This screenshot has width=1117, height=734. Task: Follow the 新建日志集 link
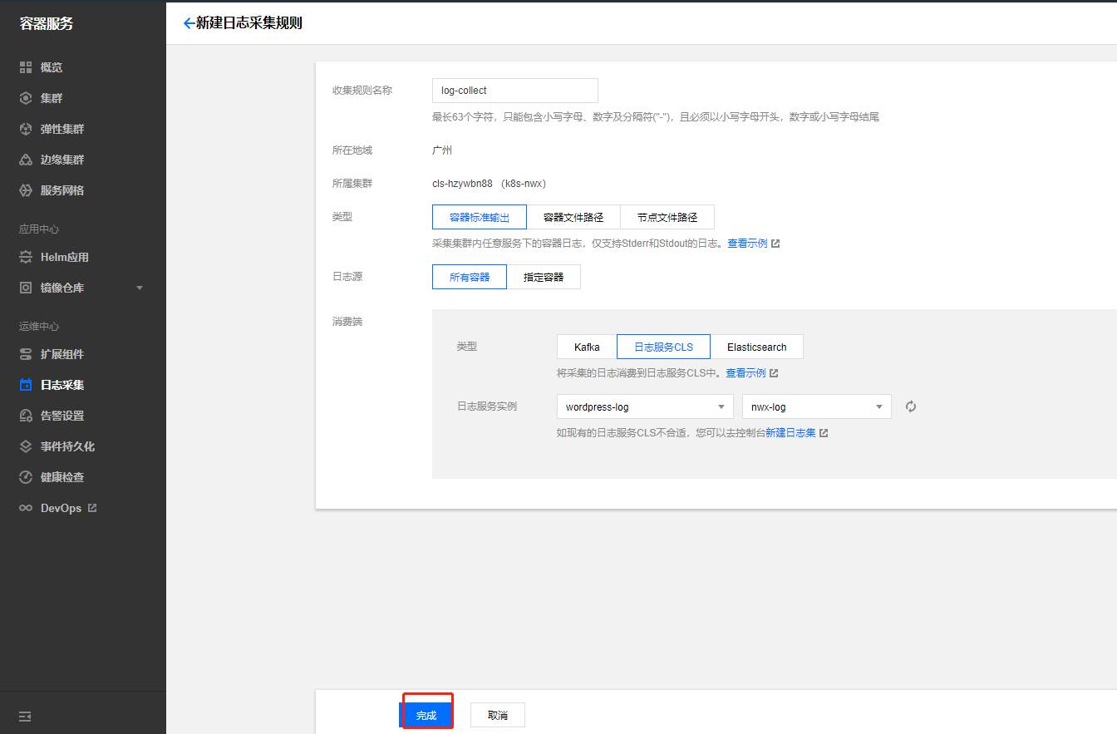point(790,433)
